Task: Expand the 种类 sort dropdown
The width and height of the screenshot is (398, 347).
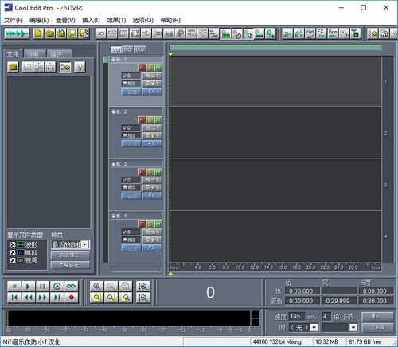Action: [85, 244]
